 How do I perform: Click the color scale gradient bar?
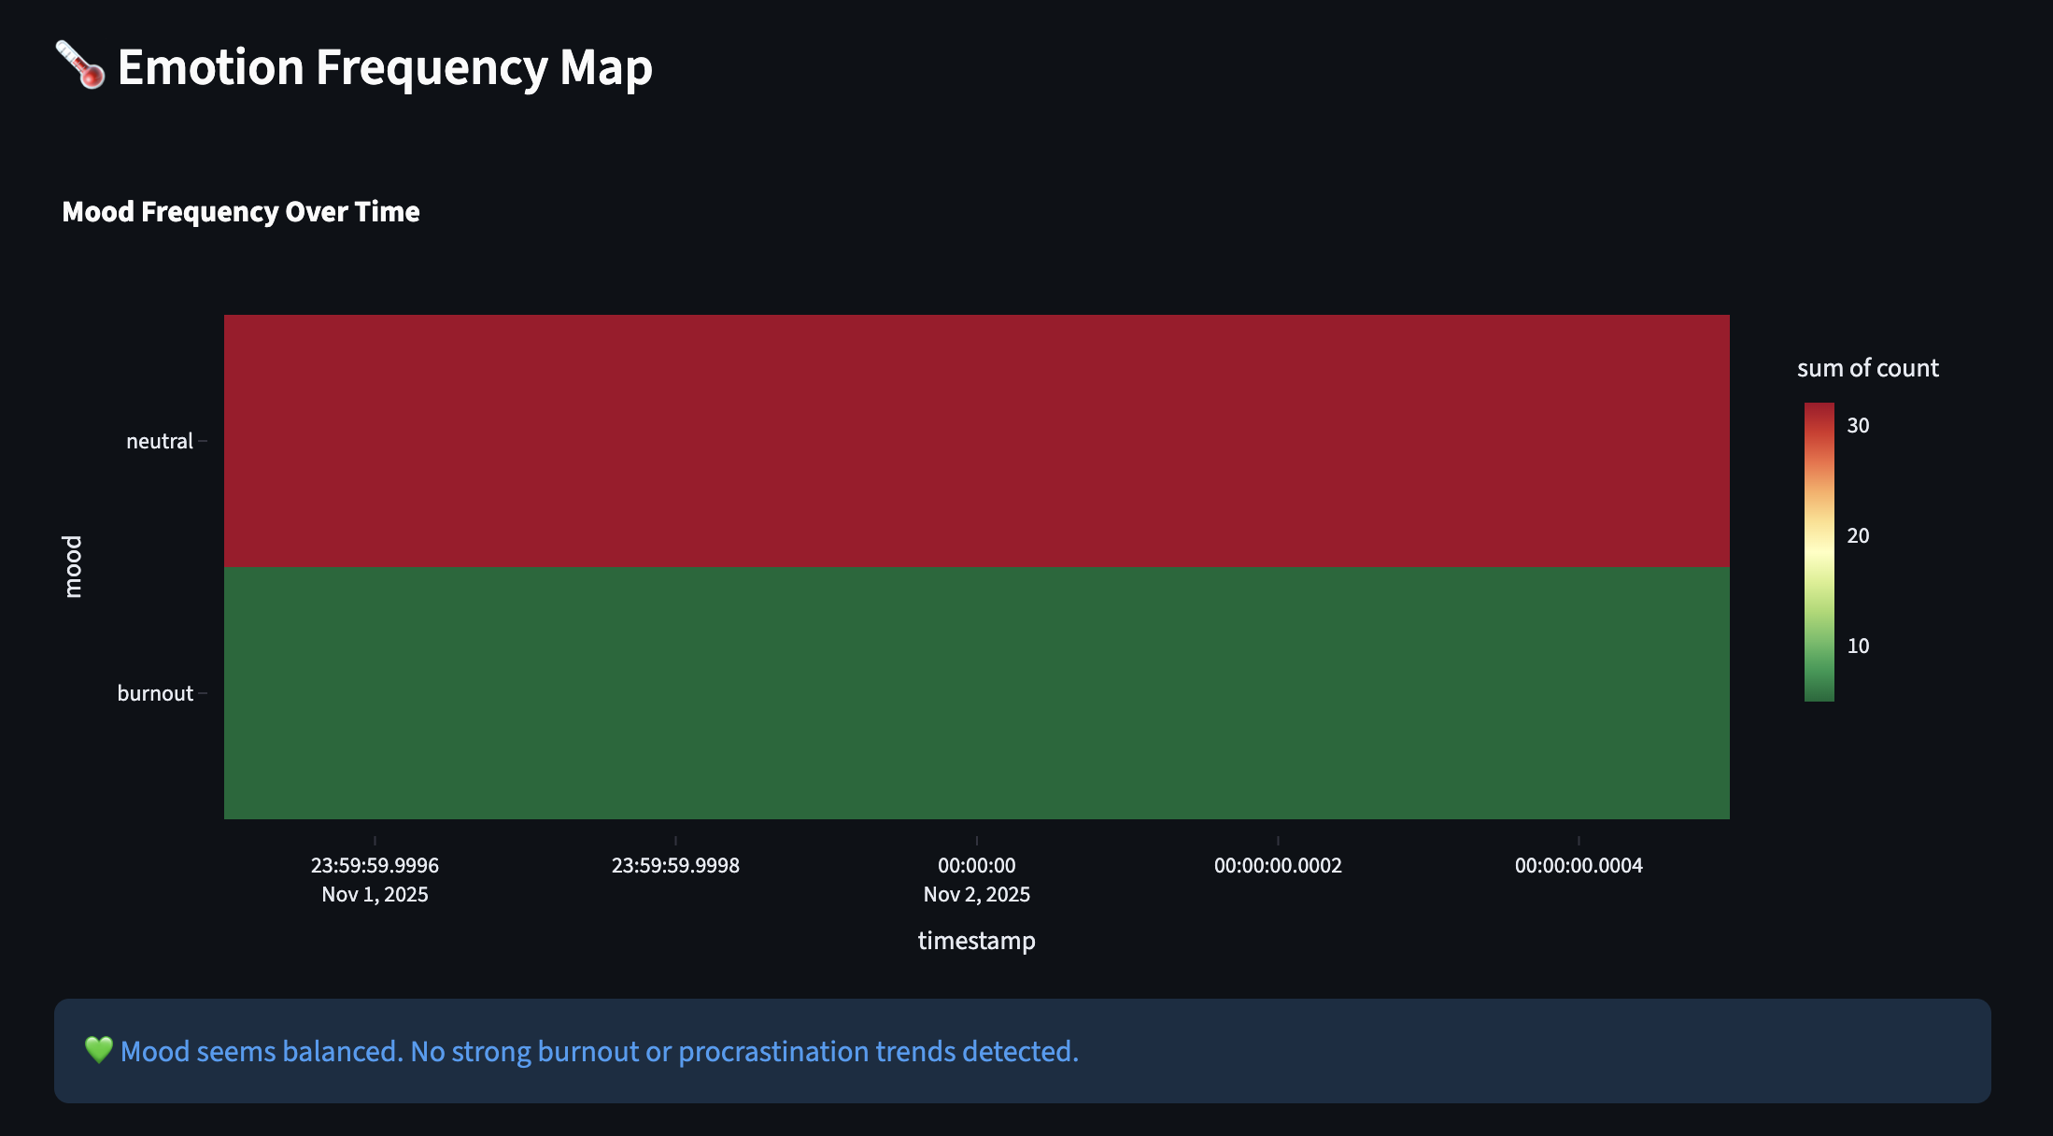point(1819,551)
